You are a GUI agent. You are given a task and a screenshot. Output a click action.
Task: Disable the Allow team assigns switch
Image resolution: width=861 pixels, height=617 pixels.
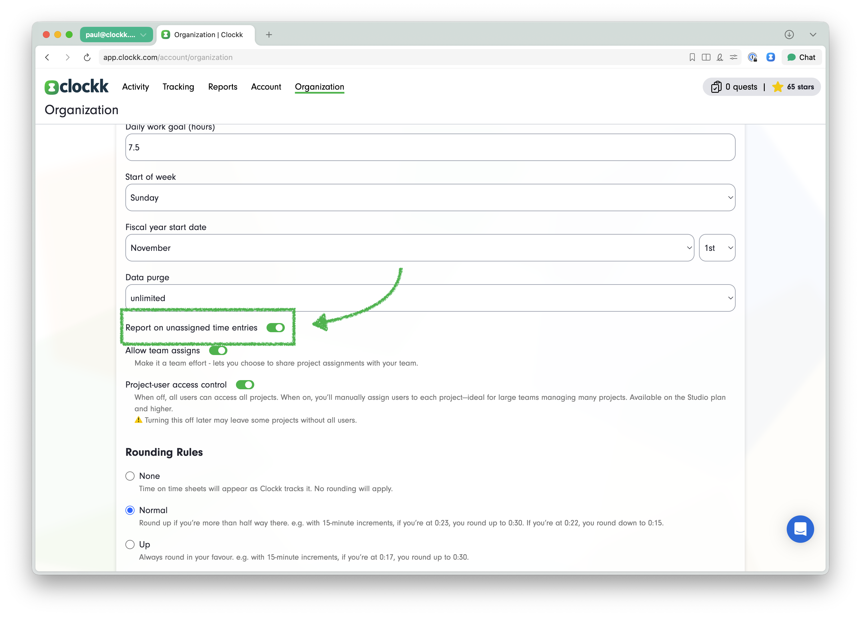[218, 350]
